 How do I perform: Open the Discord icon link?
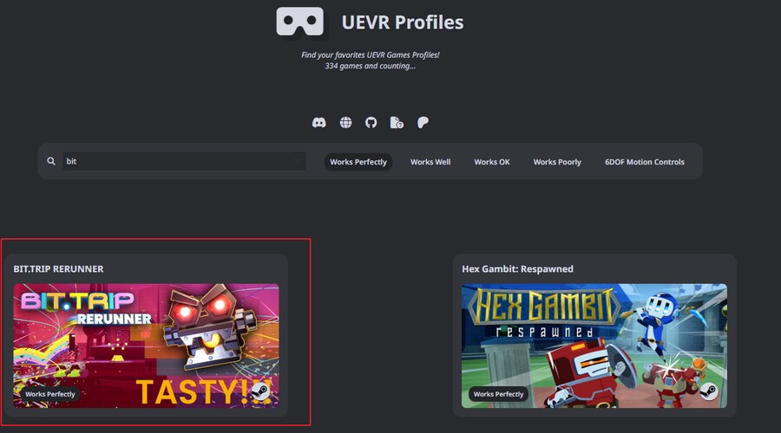pos(318,122)
